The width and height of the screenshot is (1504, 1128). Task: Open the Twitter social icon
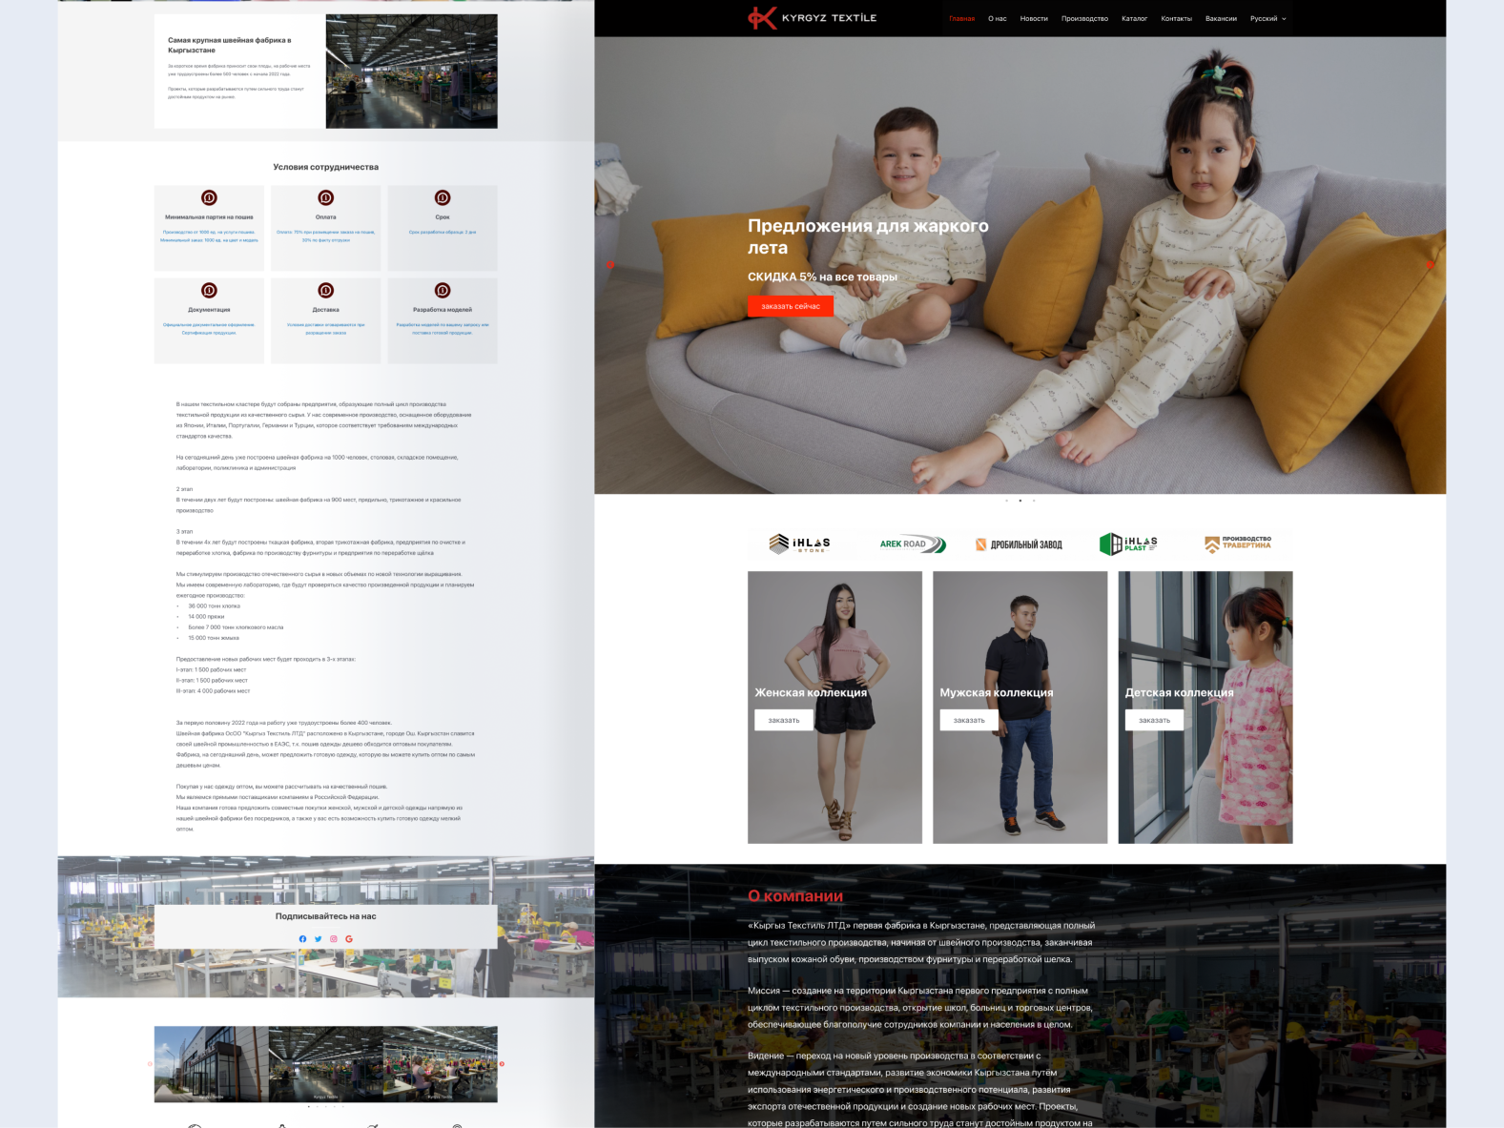point(319,939)
